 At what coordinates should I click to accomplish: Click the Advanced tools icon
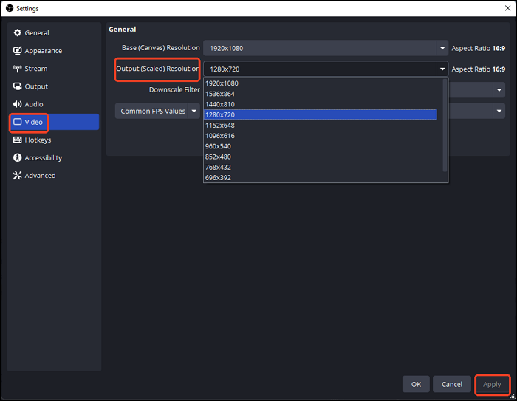(18, 176)
